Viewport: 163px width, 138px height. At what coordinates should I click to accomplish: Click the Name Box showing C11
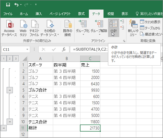pos(13,49)
